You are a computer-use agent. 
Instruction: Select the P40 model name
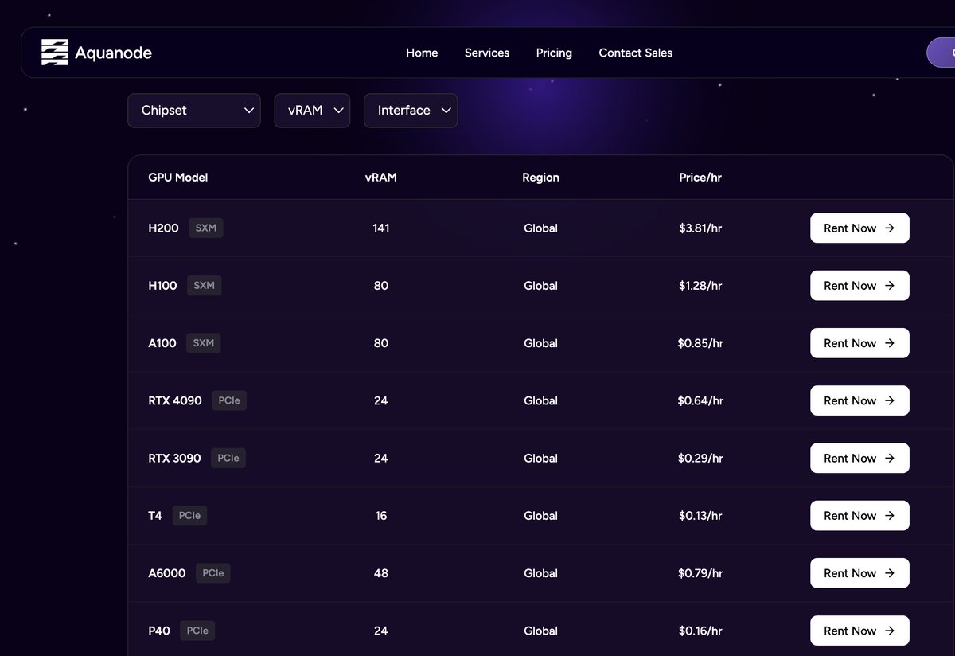click(x=159, y=631)
